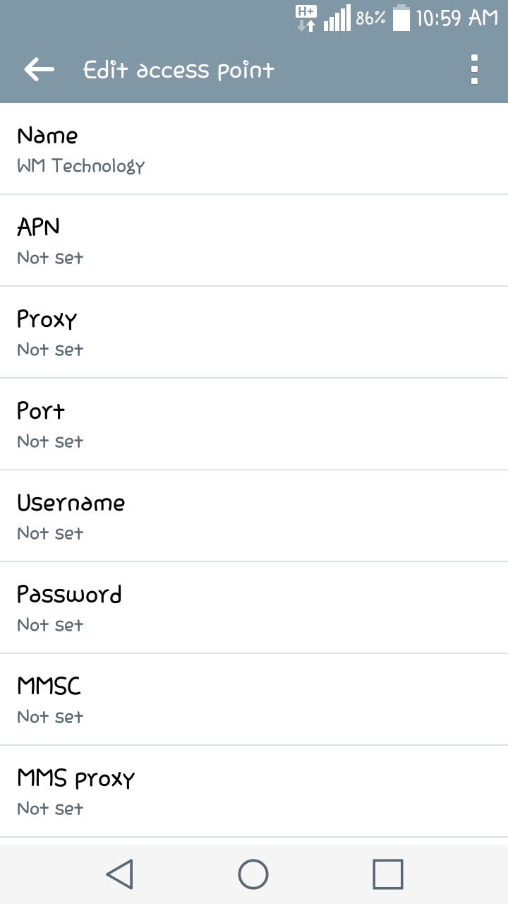Tap the H+ mobile data indicator

(x=306, y=18)
